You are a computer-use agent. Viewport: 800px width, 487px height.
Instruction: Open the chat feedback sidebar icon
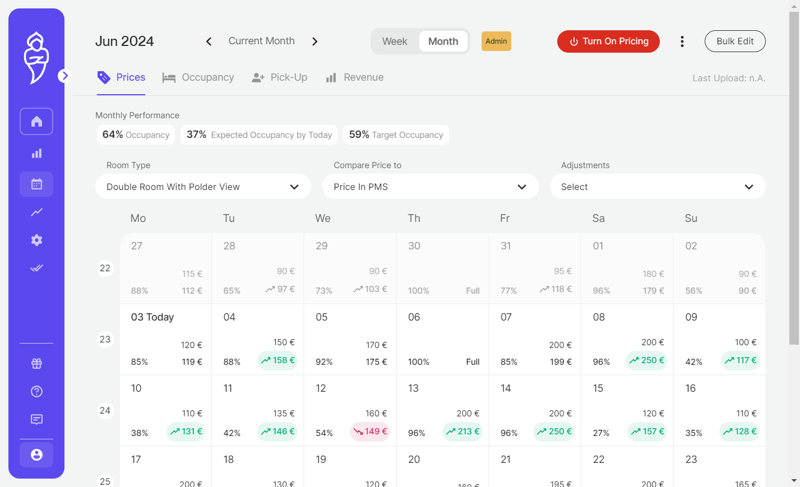(x=36, y=419)
